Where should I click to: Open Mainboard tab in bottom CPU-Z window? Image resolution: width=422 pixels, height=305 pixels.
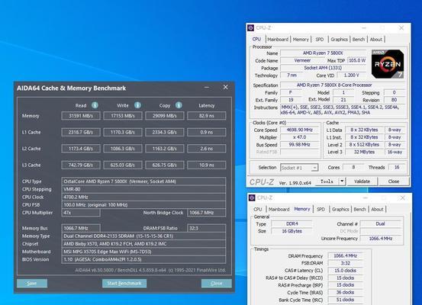[x=279, y=209]
